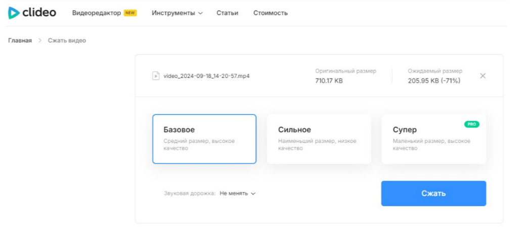Screen dimensions: 524x242
Task: Click Маленький размер, высокое качество description
Action: click(431, 145)
